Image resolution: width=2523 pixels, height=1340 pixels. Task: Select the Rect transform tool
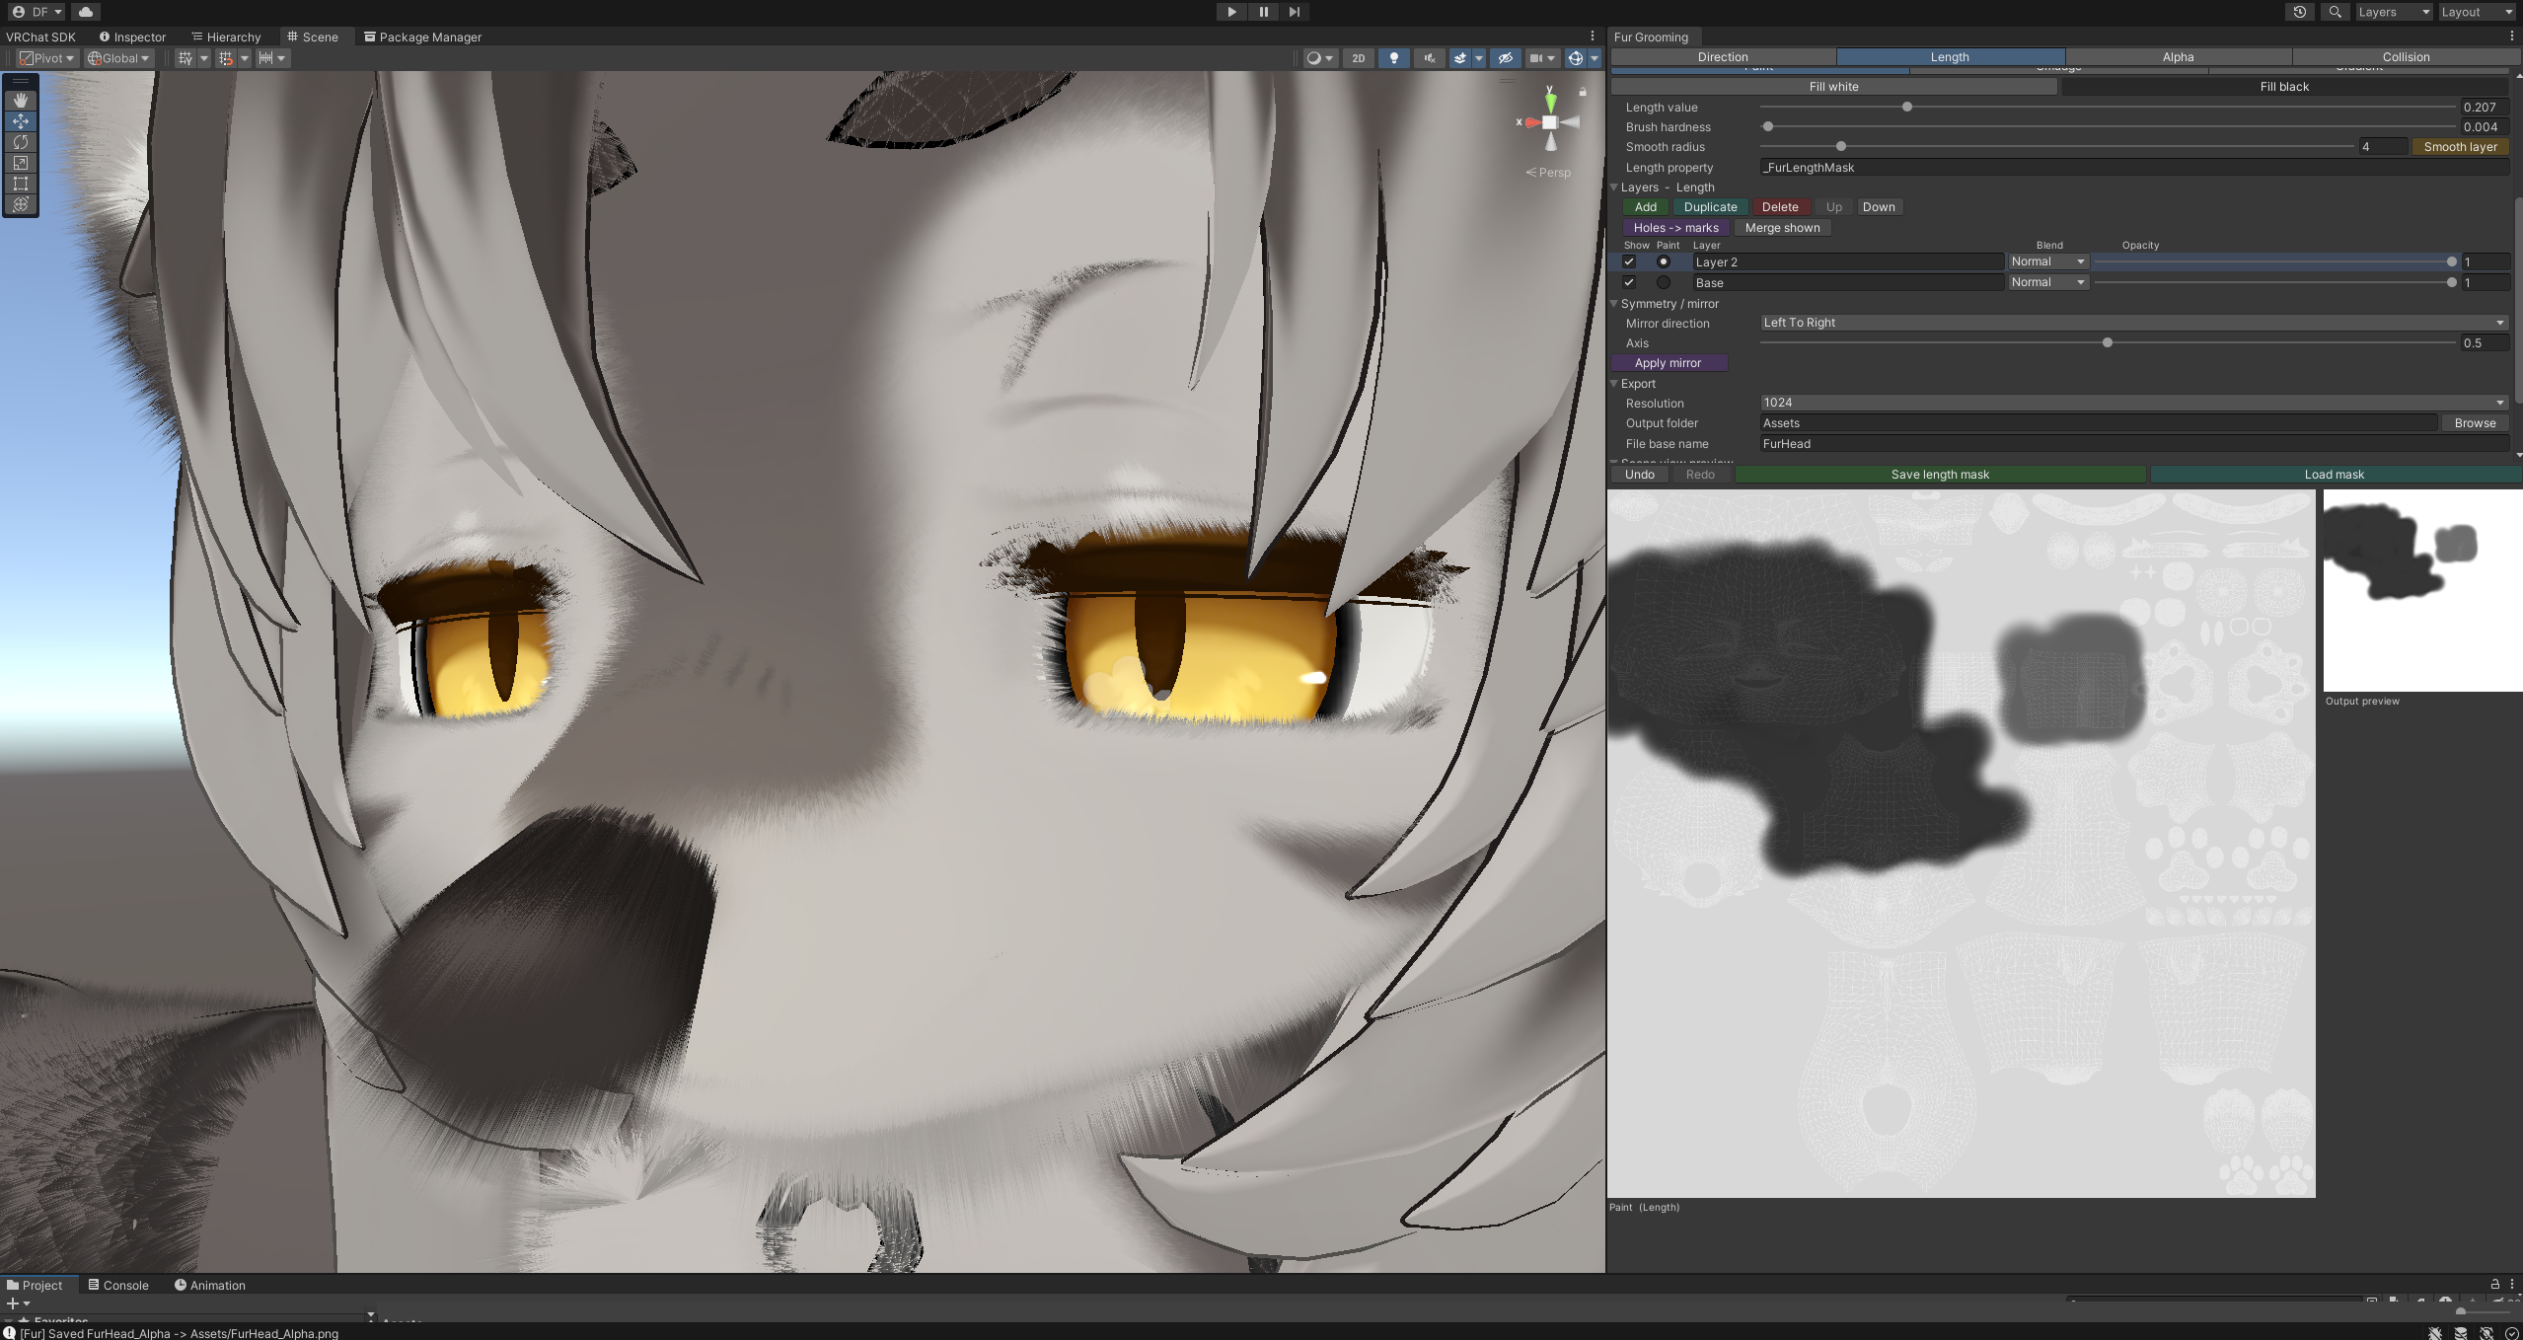pyautogui.click(x=21, y=184)
